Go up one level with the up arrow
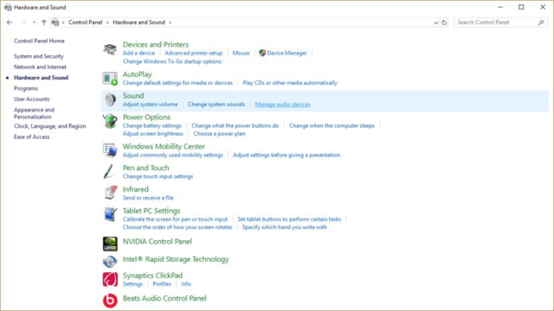This screenshot has height=311, width=554. pos(43,22)
